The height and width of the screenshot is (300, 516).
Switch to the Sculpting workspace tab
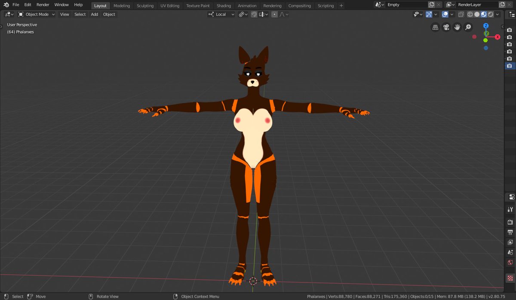(145, 6)
